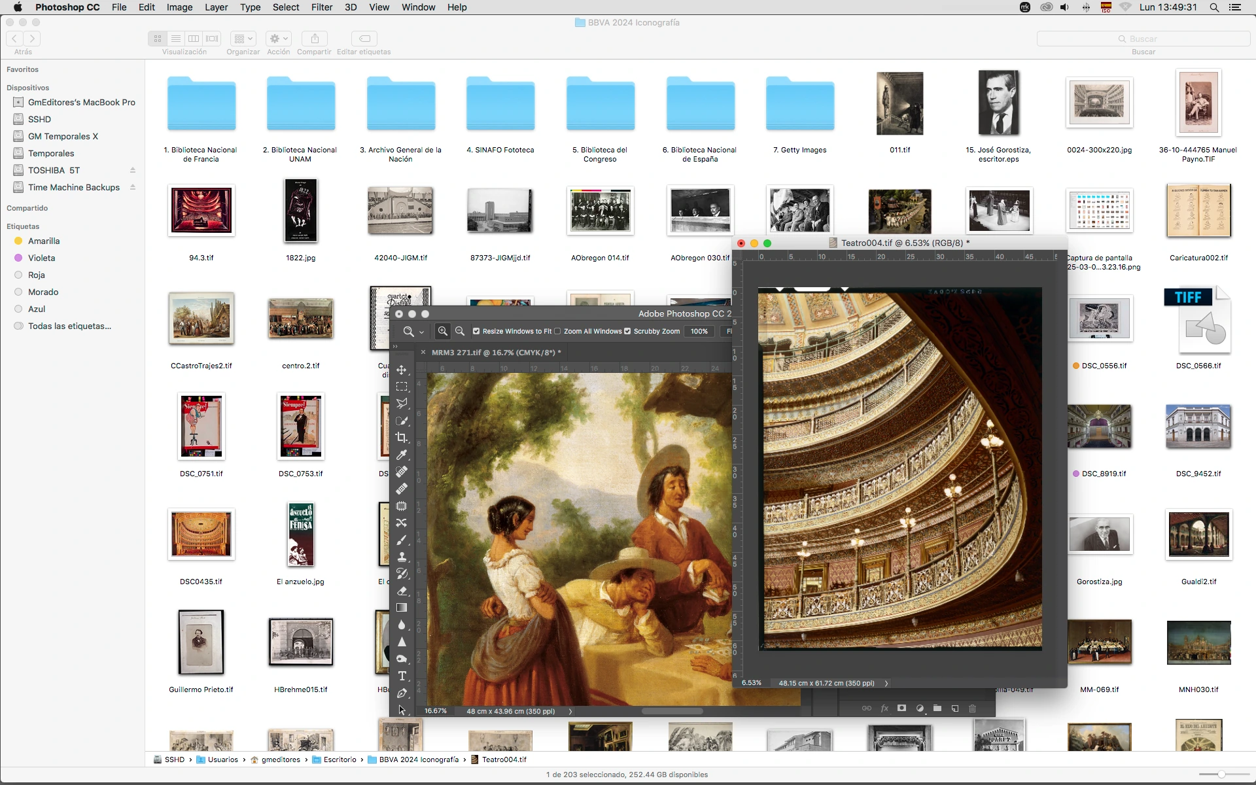Screen dimensions: 1256x785
Task: Open the 7. Getty Images folder
Action: coord(800,103)
